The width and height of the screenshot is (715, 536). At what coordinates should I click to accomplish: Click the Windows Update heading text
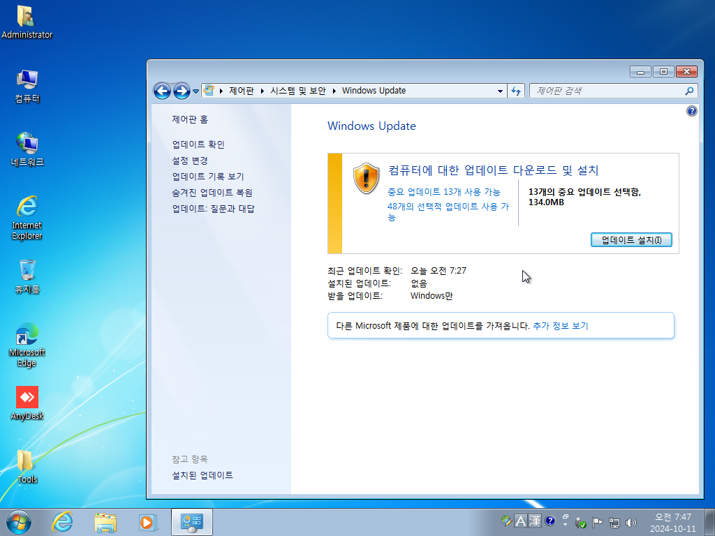[371, 126]
